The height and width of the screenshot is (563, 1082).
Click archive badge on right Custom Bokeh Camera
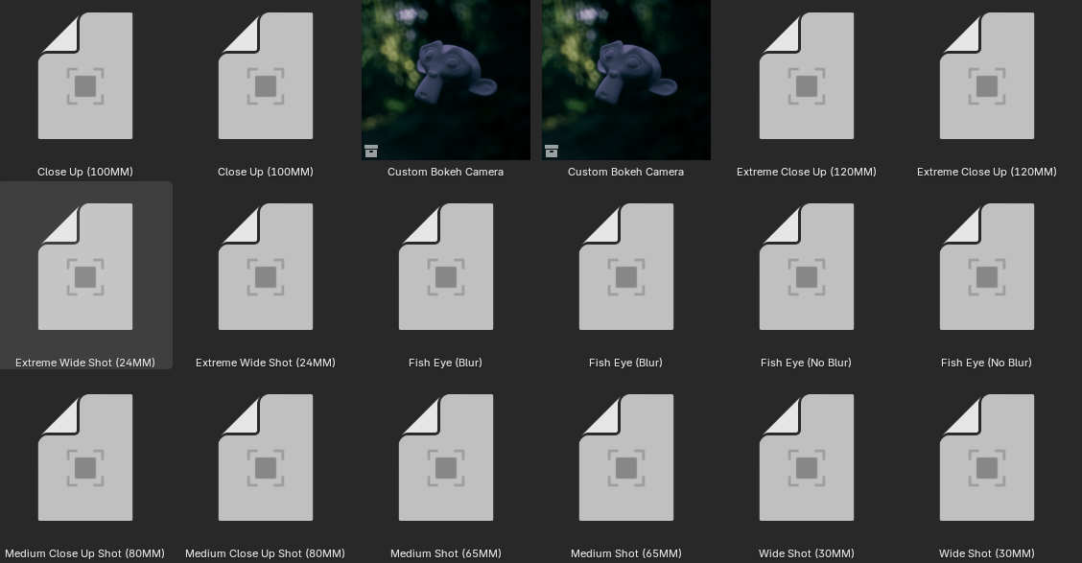coord(552,152)
